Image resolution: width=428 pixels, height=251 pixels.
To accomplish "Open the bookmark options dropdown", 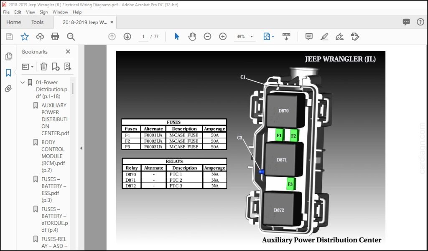I will 28,66.
